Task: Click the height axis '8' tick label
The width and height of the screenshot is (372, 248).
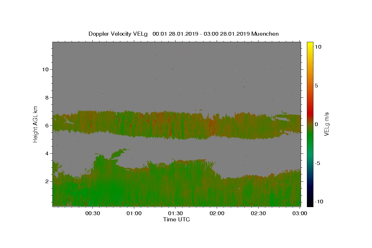Action: pos(46,97)
